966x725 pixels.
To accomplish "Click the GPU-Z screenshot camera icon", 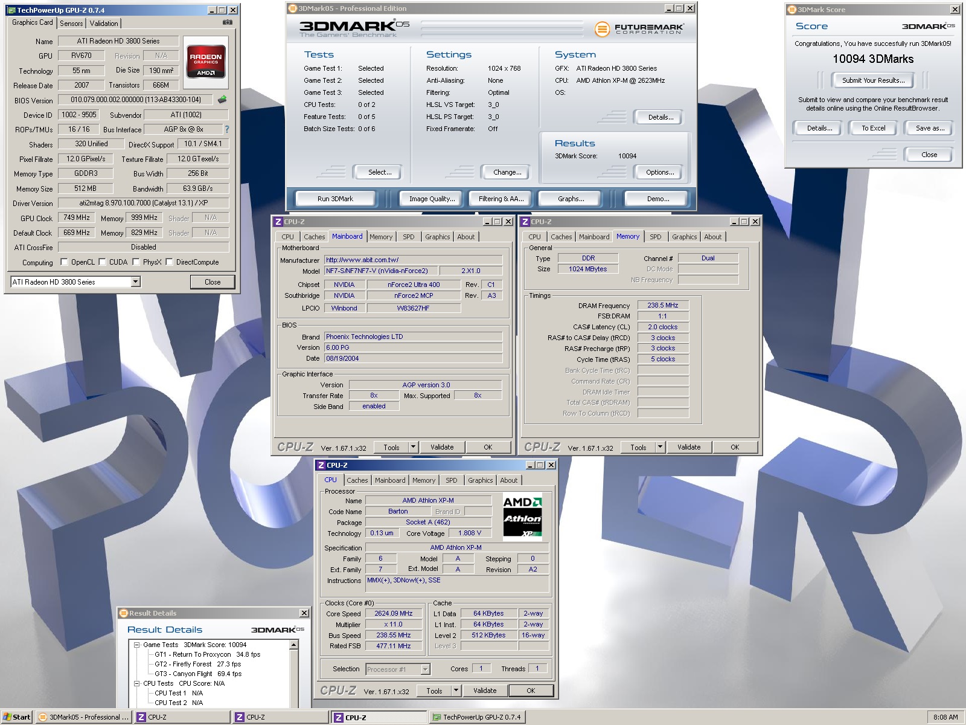I will click(227, 22).
